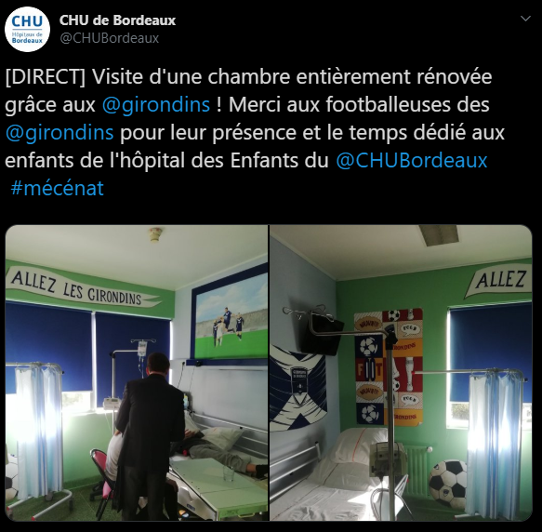
Task: Open the photo of the empty bed
Action: (401, 373)
